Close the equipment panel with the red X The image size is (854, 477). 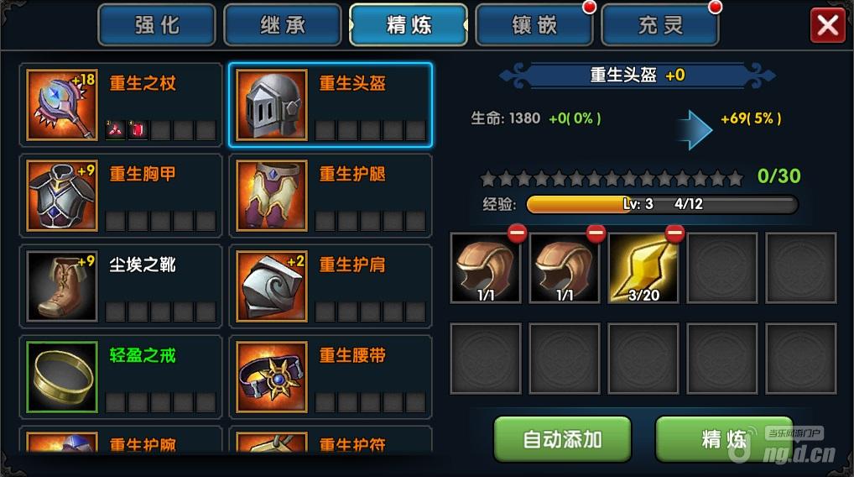tap(828, 25)
